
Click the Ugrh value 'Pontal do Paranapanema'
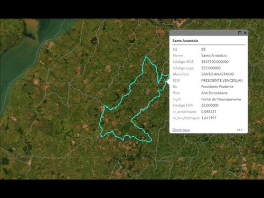tap(221, 99)
